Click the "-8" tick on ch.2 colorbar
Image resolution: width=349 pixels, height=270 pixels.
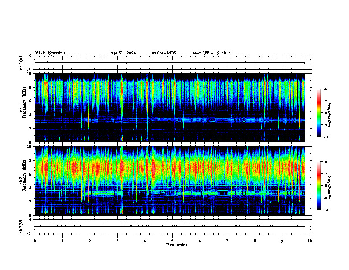tap(326, 186)
